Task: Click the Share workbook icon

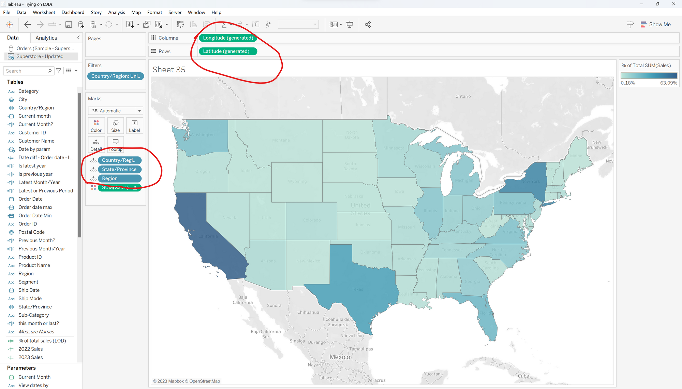Action: coord(368,25)
